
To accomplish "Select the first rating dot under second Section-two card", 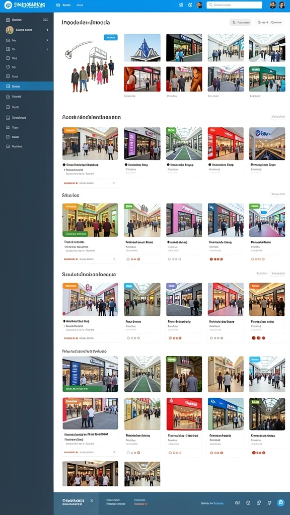I will click(128, 259).
